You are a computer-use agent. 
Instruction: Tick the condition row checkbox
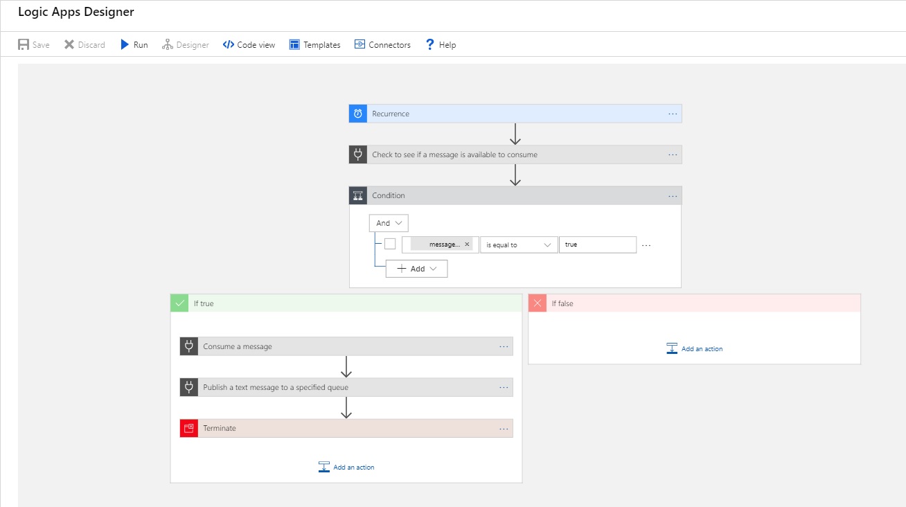(390, 244)
